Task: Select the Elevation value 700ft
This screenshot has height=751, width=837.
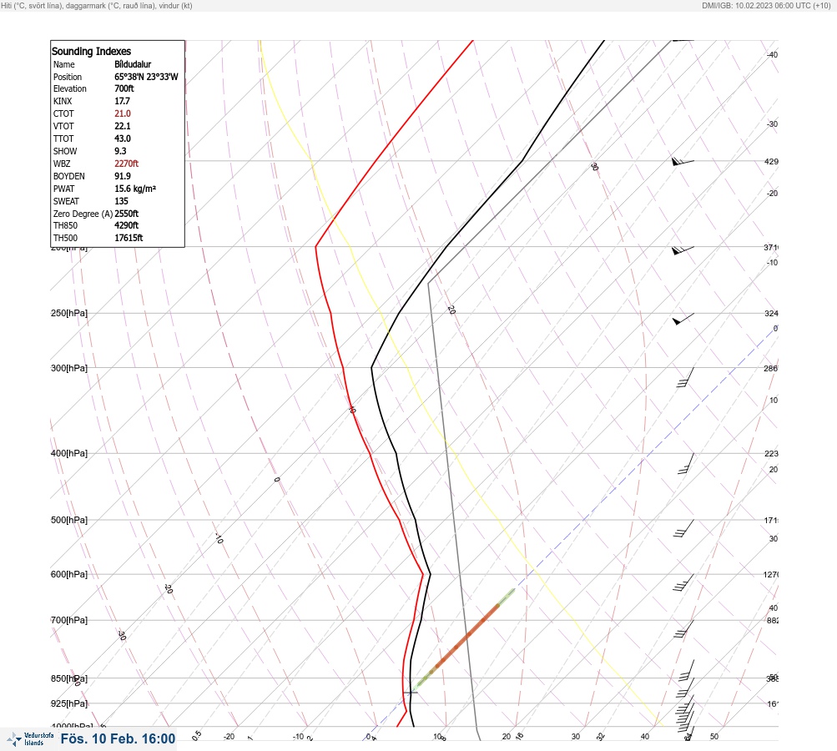Action: (x=124, y=88)
